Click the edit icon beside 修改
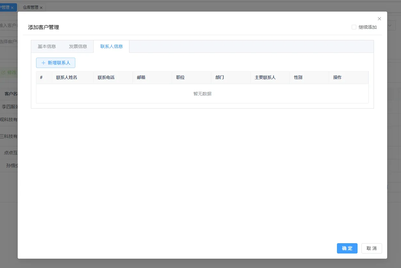 (x=4, y=72)
